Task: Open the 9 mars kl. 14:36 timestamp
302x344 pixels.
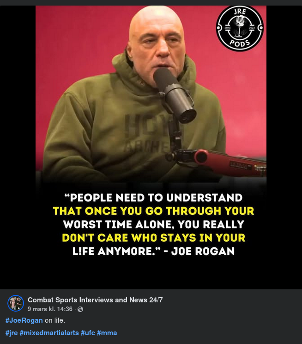Action: coord(50,309)
